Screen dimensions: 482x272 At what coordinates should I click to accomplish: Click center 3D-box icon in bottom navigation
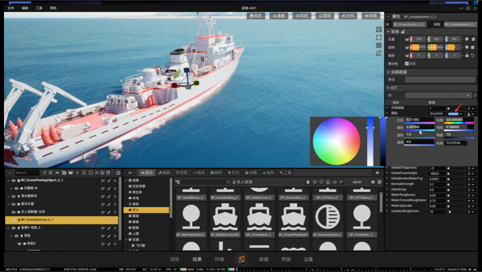(x=241, y=260)
